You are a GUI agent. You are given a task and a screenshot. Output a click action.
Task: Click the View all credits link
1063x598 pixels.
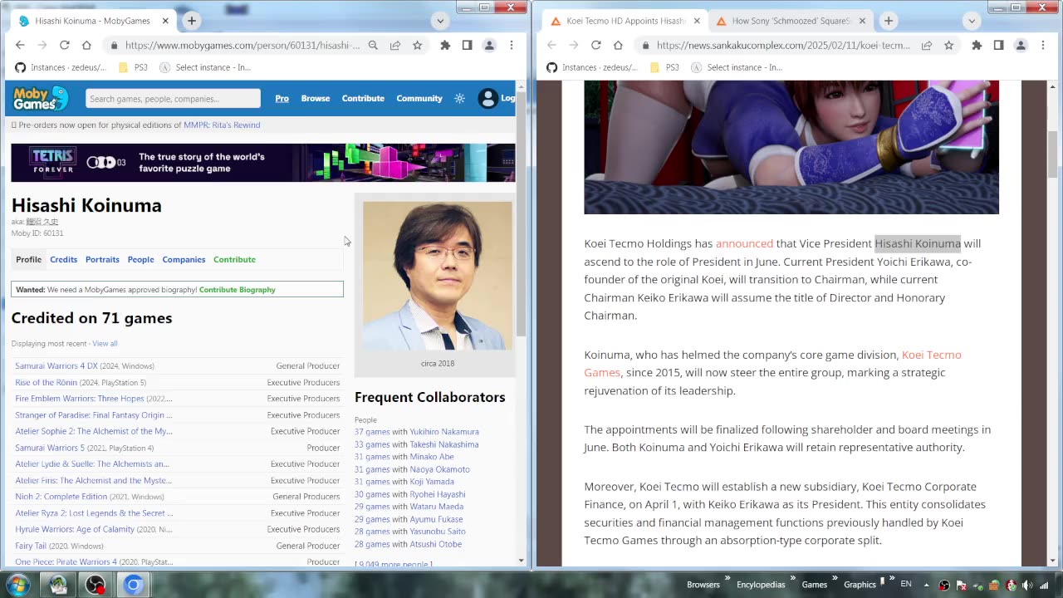105,344
